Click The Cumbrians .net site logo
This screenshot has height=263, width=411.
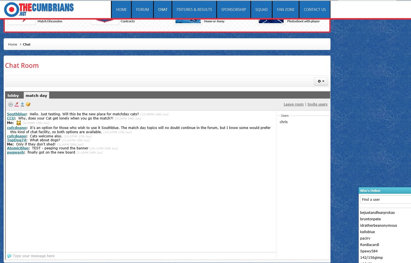click(x=39, y=9)
